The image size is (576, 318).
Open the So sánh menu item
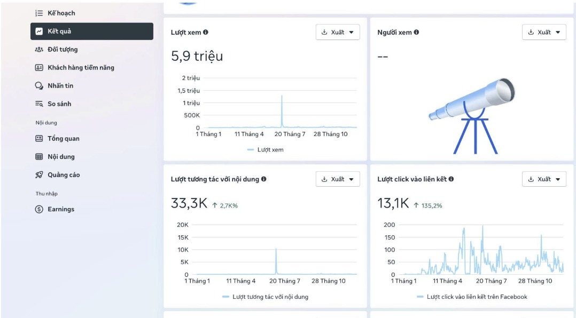coord(92,104)
